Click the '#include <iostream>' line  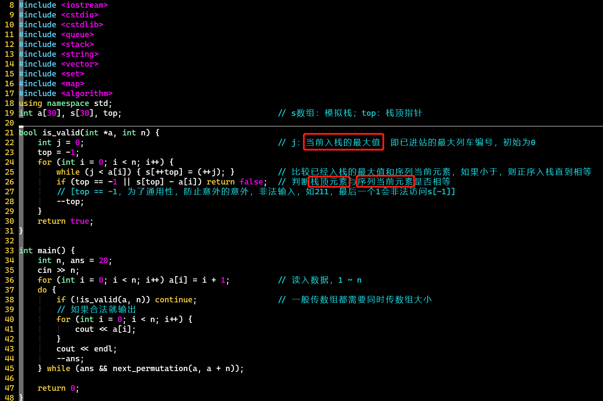click(x=63, y=5)
